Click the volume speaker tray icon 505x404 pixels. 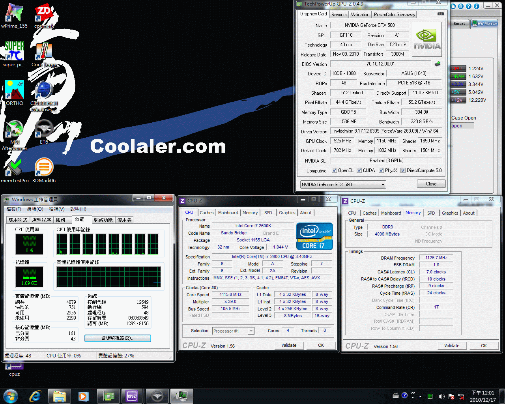click(x=441, y=396)
